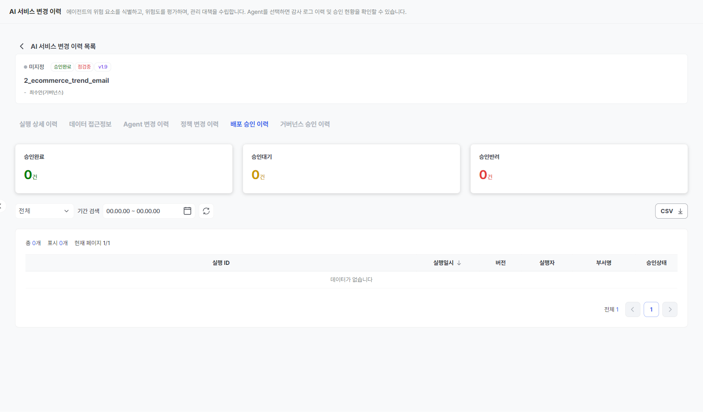
Task: Switch to 거버넌스 승인 이력 tab
Action: click(x=305, y=124)
